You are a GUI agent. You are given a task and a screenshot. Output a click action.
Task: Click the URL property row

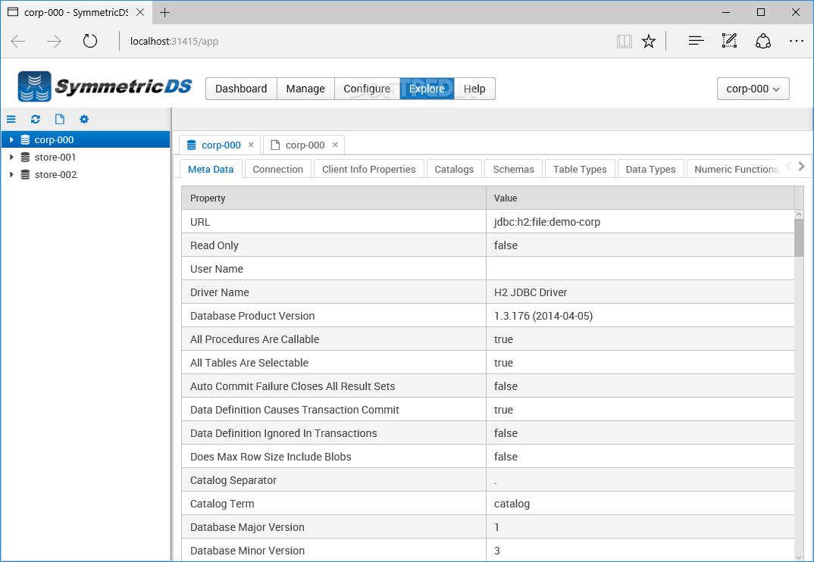pos(488,222)
